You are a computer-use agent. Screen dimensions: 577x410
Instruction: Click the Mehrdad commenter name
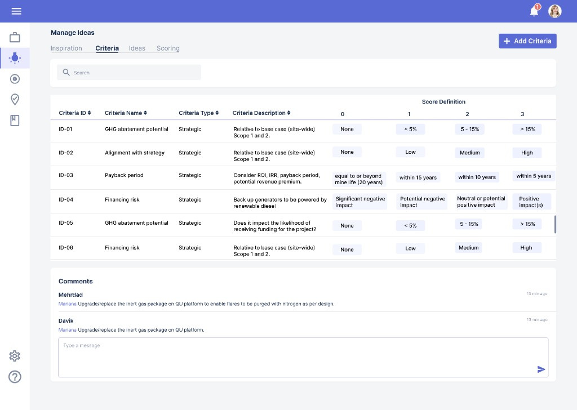point(70,295)
